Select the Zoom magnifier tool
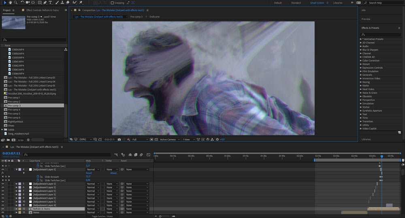 (15, 3)
